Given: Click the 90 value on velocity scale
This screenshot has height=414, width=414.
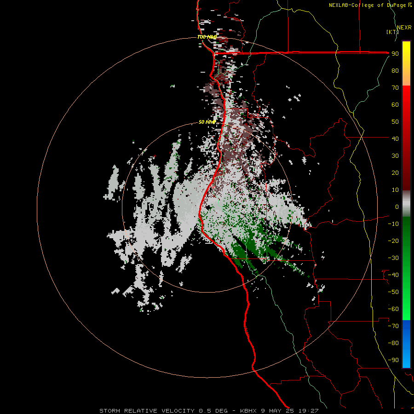Looking at the screenshot, I should (x=395, y=54).
